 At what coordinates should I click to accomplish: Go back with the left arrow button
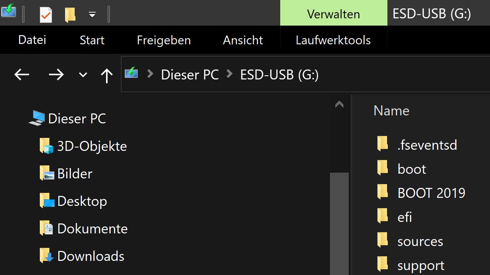click(22, 74)
